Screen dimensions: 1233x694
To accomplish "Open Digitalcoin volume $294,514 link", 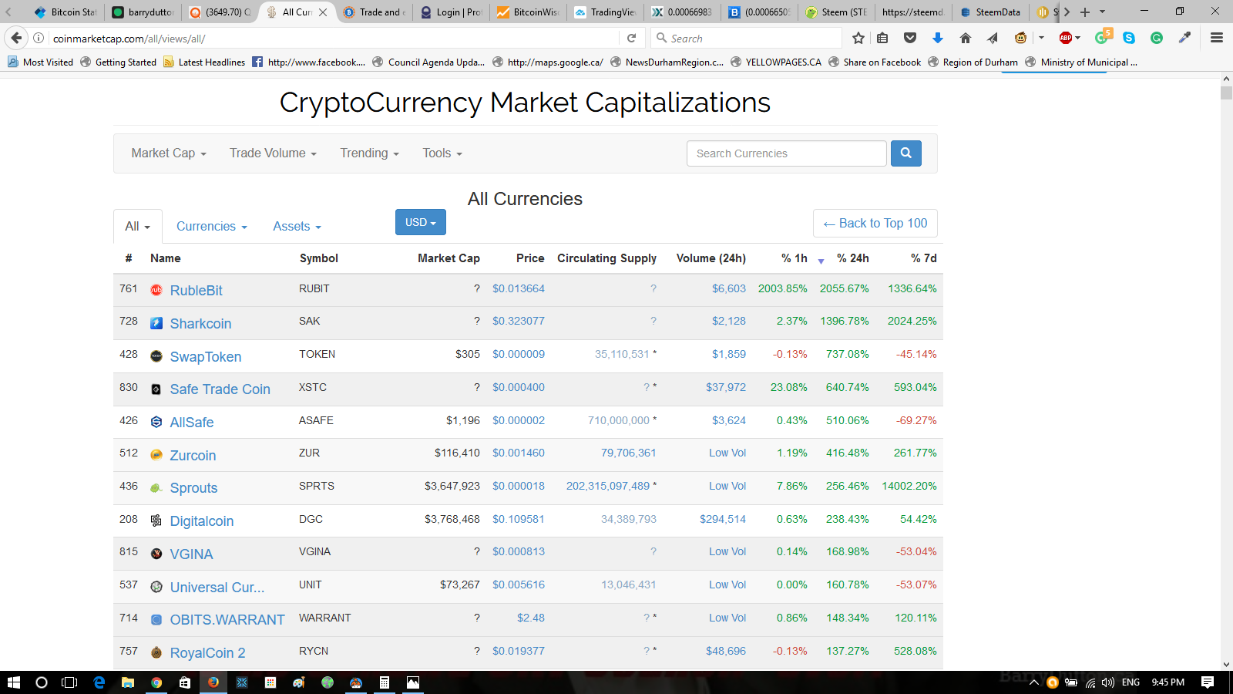I will (x=723, y=519).
